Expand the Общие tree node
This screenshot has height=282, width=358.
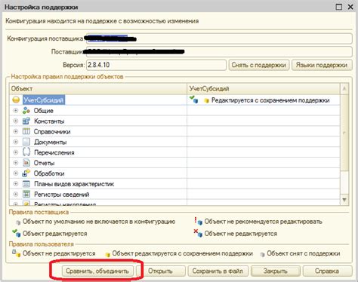pos(16,110)
